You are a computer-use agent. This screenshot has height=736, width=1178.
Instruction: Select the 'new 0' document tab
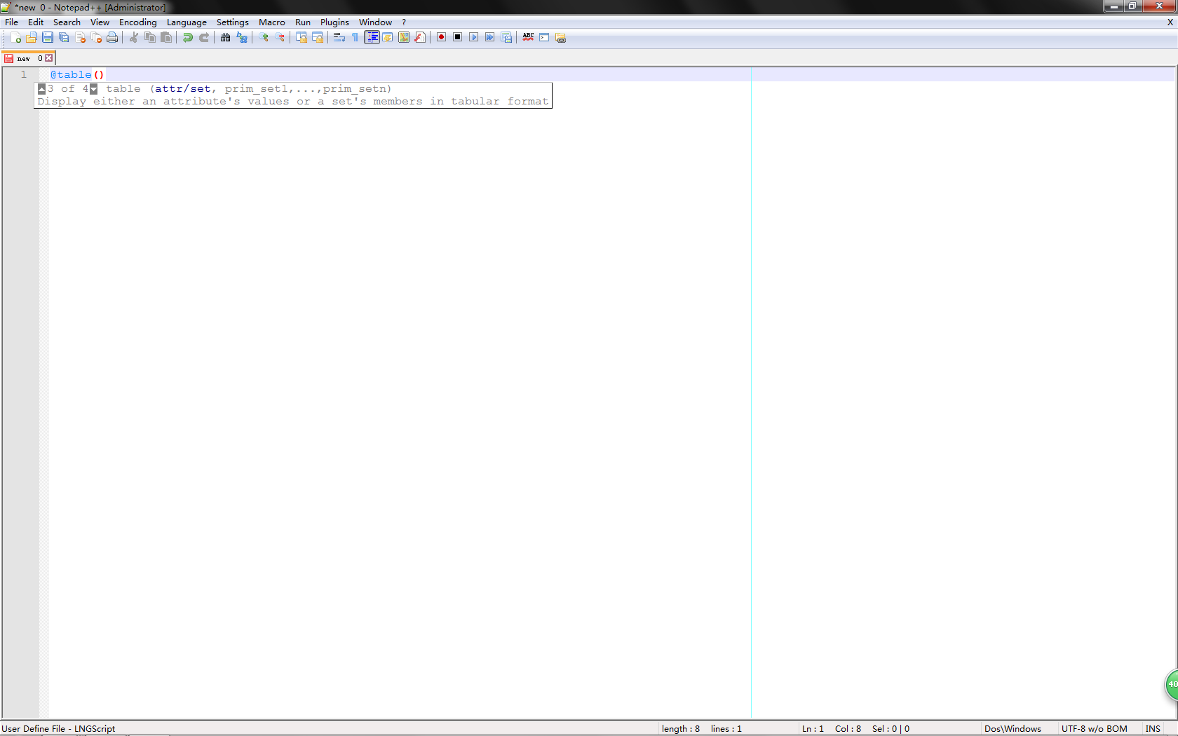tap(28, 58)
